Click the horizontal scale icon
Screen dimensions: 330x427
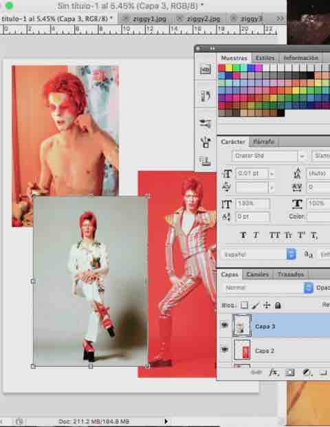tap(297, 203)
